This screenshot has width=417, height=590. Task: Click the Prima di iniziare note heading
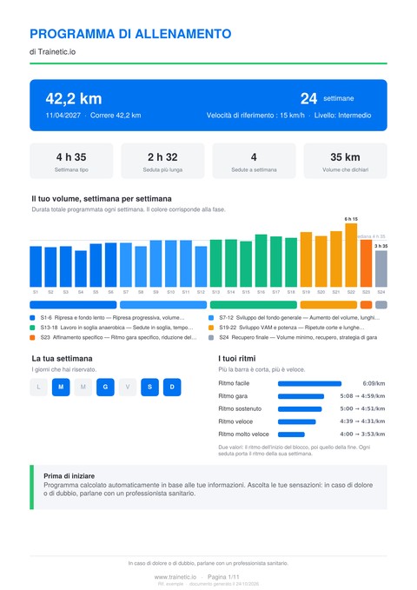coord(69,476)
